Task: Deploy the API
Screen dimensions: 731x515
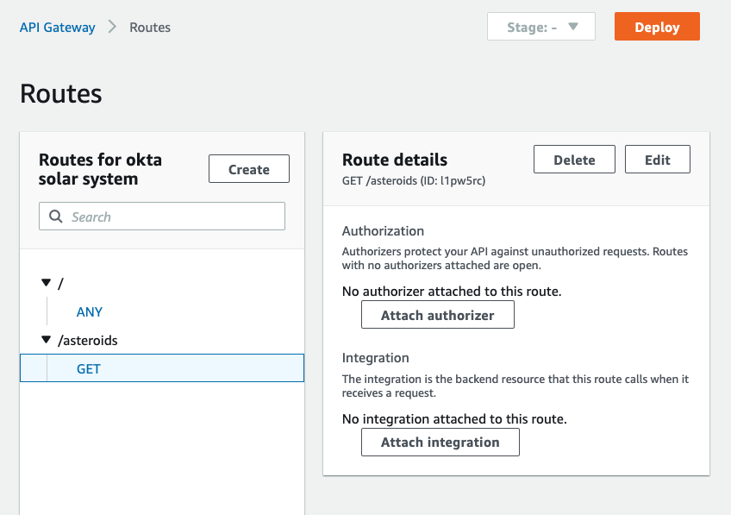Action: click(x=657, y=27)
